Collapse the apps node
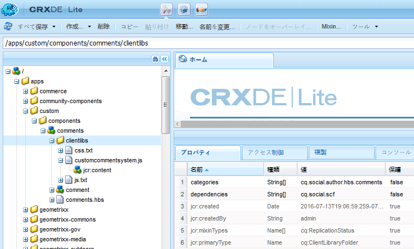The image size is (414, 249). pyautogui.click(x=16, y=81)
